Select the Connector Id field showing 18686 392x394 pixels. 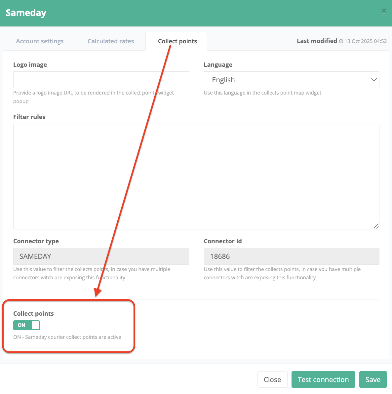coord(291,256)
